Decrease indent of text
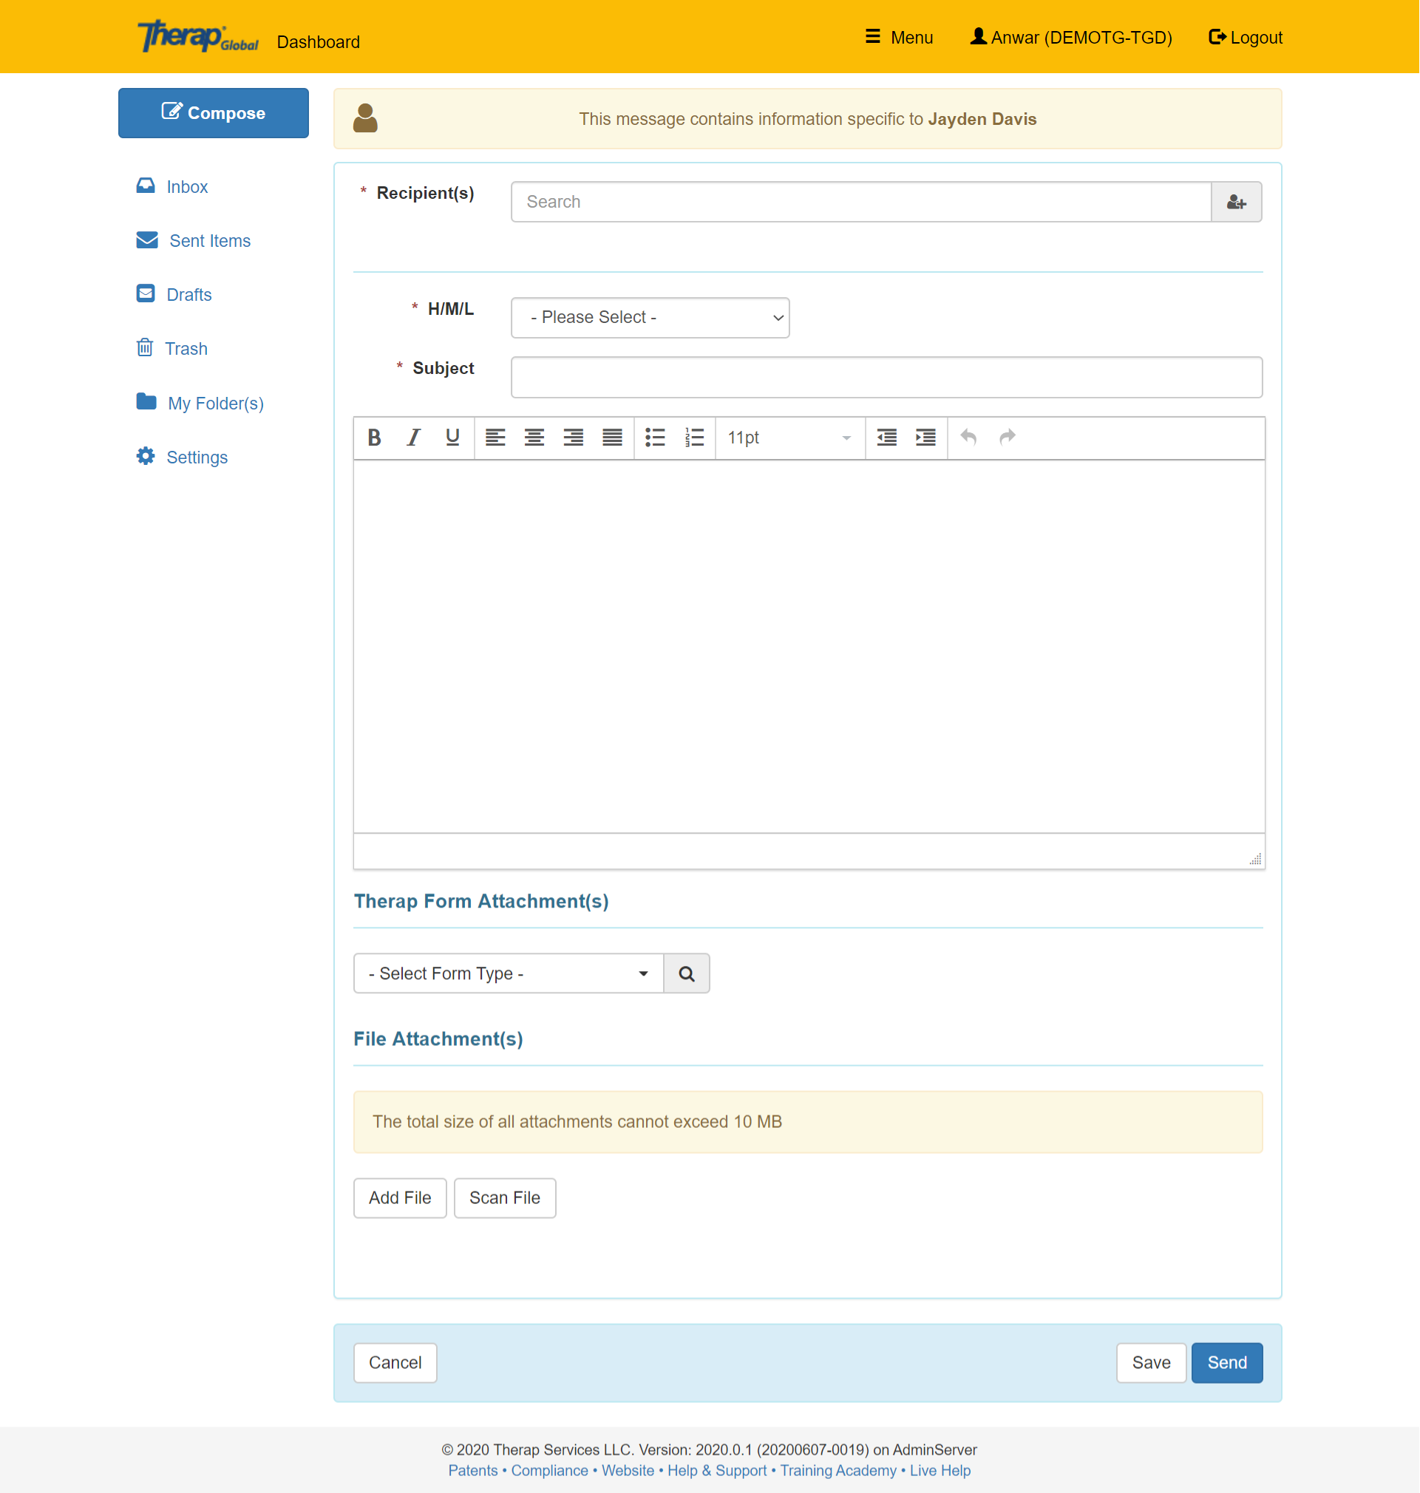This screenshot has height=1493, width=1420. click(887, 438)
